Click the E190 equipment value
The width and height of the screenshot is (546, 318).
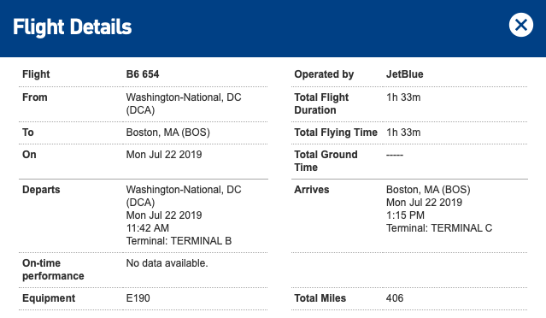tap(138, 298)
